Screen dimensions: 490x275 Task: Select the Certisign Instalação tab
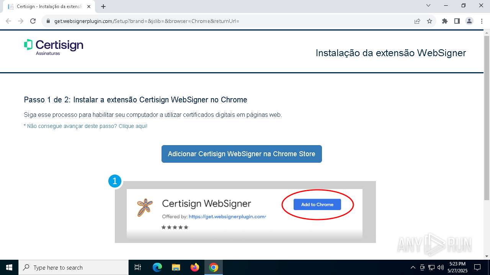pos(49,6)
